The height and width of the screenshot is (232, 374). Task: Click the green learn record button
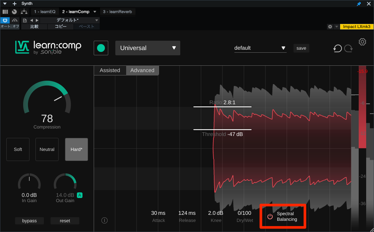[101, 48]
